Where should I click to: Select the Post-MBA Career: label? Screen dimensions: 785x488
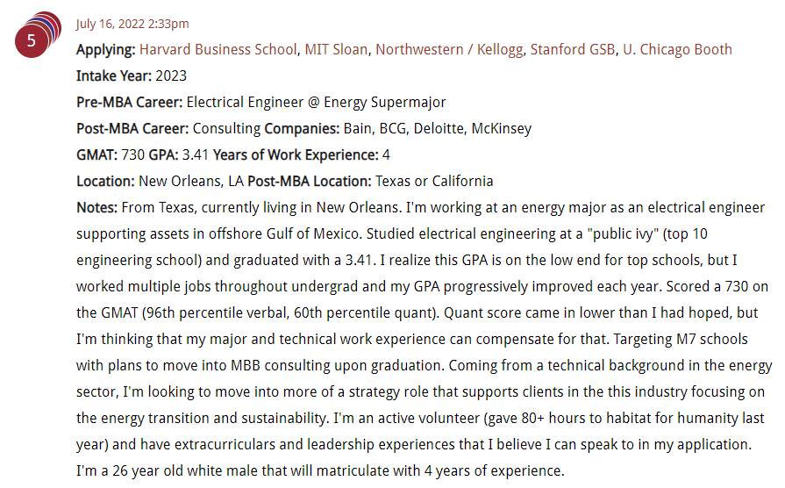tap(132, 129)
